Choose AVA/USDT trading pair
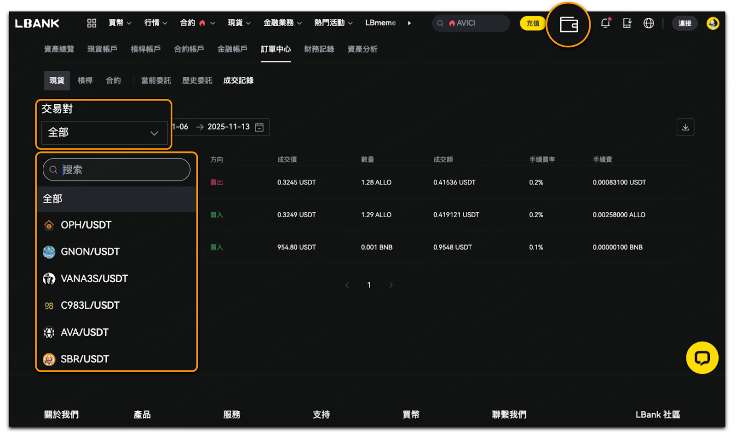Viewport: 736px width, 436px height. 85,332
